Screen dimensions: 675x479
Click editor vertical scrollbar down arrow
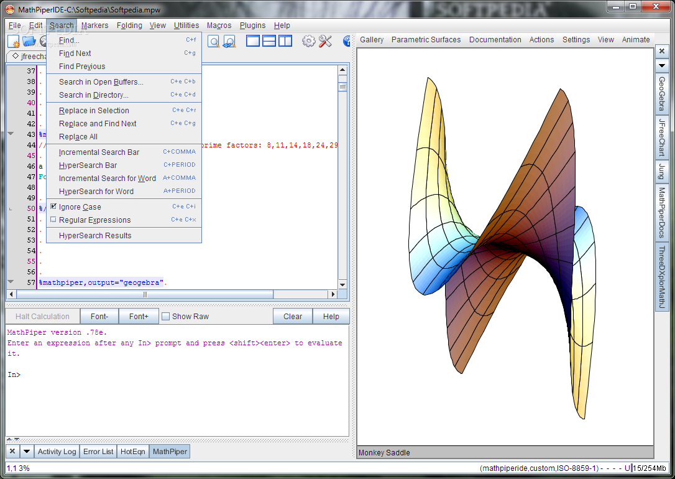[x=342, y=284]
